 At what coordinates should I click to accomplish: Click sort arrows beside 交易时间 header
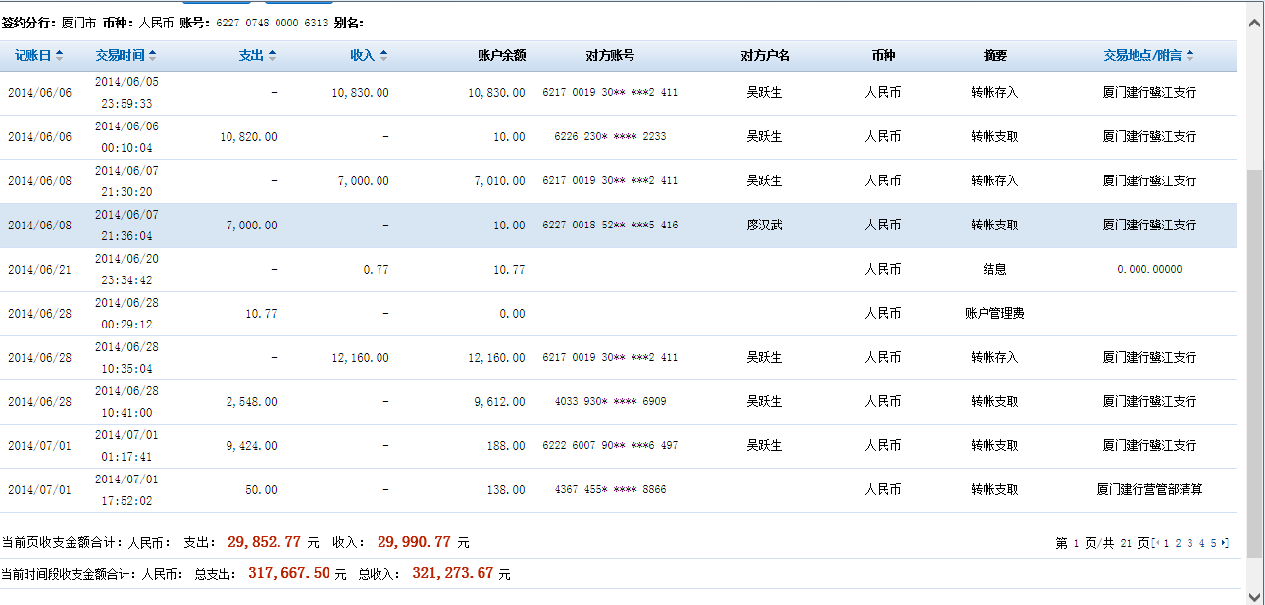pos(152,56)
